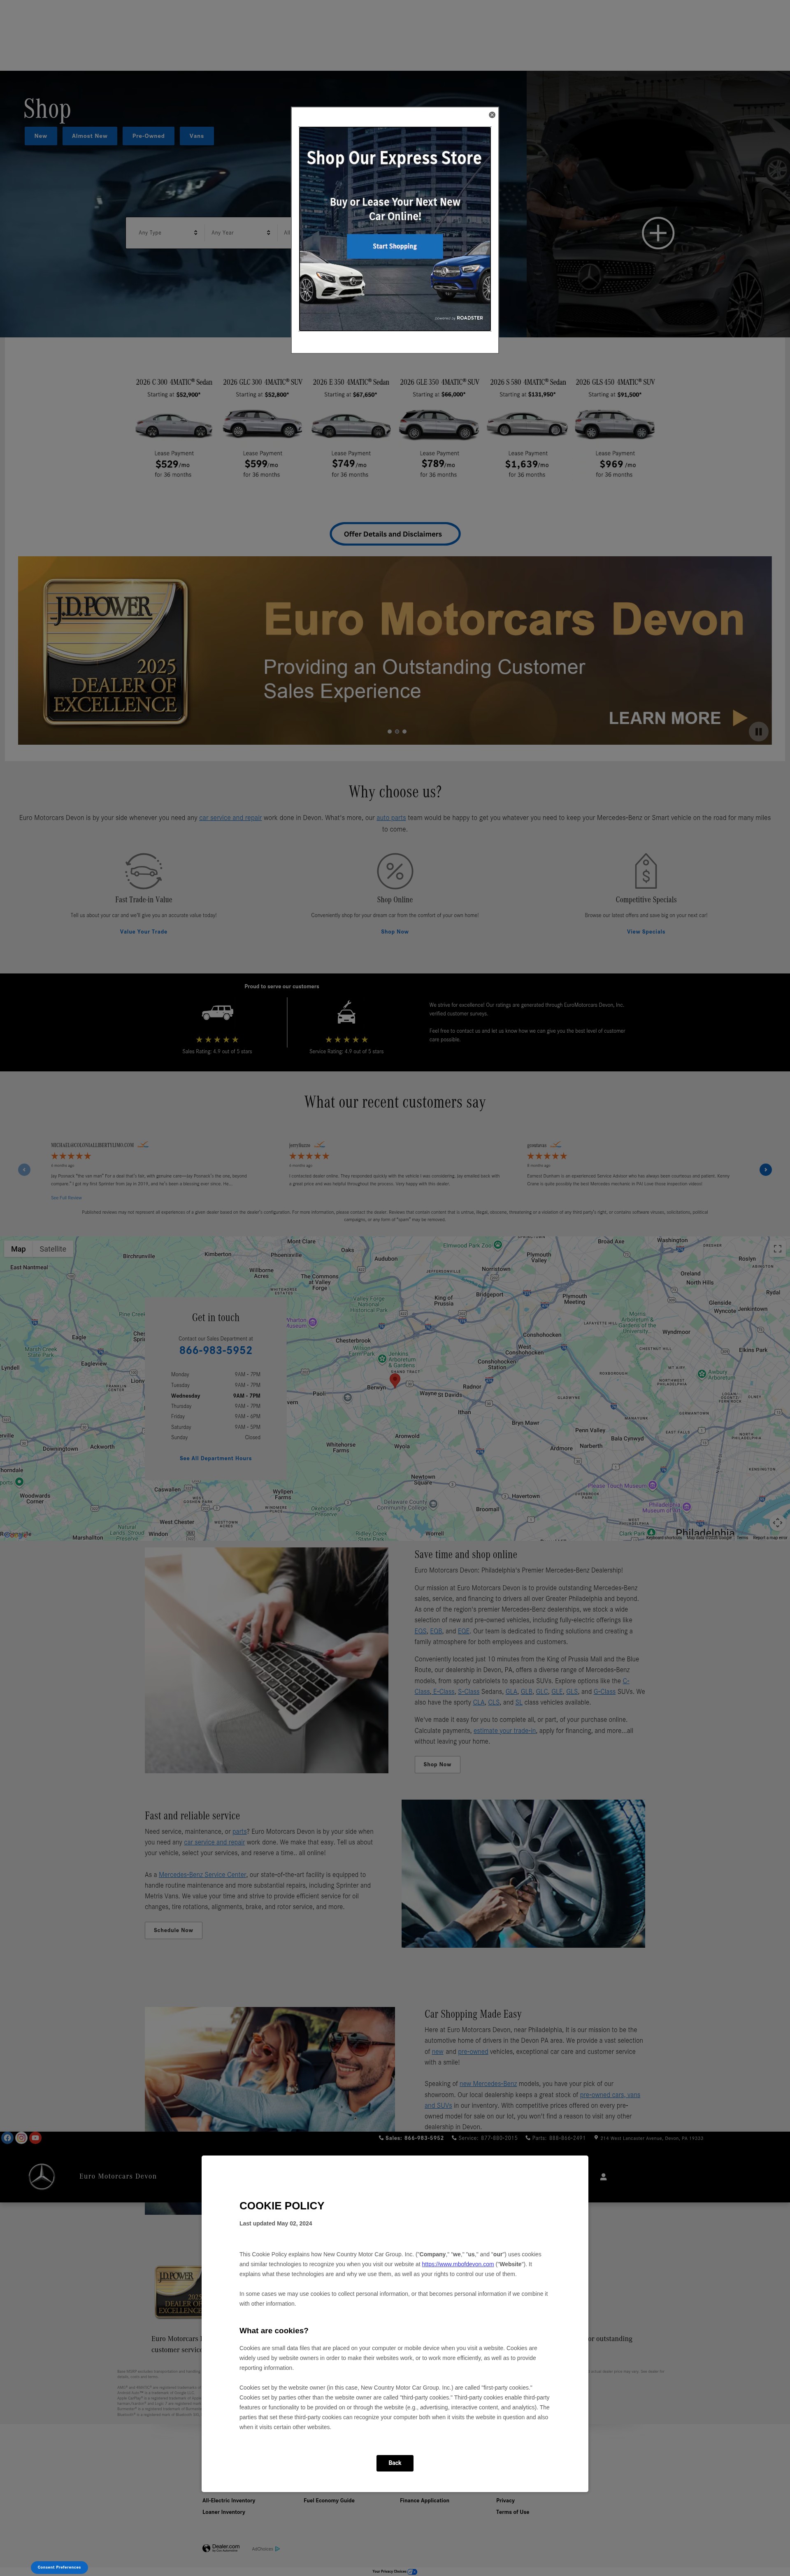Open Offer Details and Disclaimers
Viewport: 790px width, 2576px height.
tap(394, 534)
